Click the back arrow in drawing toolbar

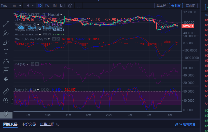(6, 79)
